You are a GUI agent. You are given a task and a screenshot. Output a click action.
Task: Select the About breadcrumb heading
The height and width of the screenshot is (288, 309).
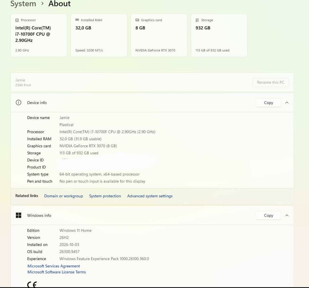[x=60, y=4]
